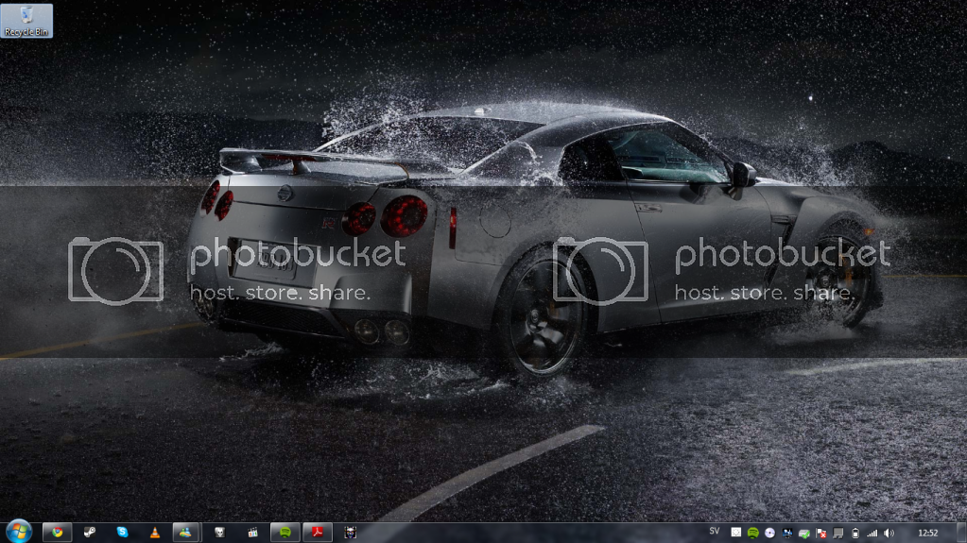The height and width of the screenshot is (543, 967).
Task: Open Action Center flag notification
Action: click(821, 533)
